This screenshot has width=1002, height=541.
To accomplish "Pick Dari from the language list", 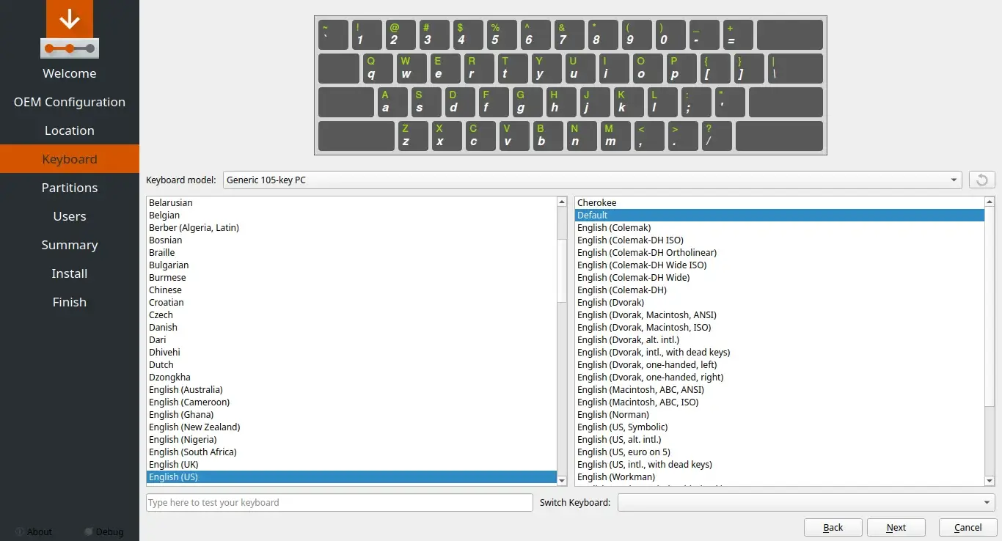I will (352, 339).
